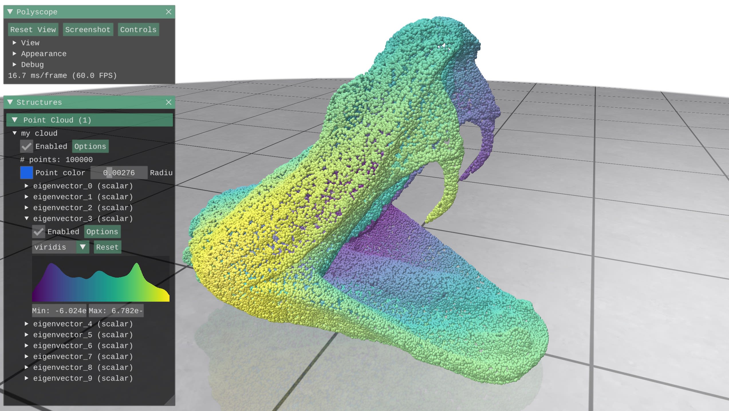
Task: Expand the View section arrow
Action: pyautogui.click(x=14, y=43)
